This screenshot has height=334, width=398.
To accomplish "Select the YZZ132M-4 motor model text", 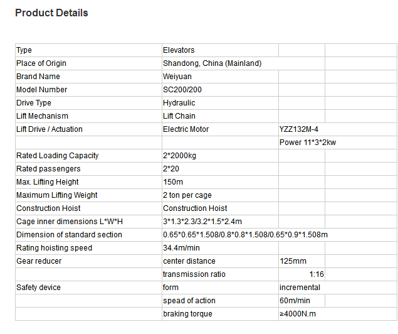I will [x=299, y=129].
